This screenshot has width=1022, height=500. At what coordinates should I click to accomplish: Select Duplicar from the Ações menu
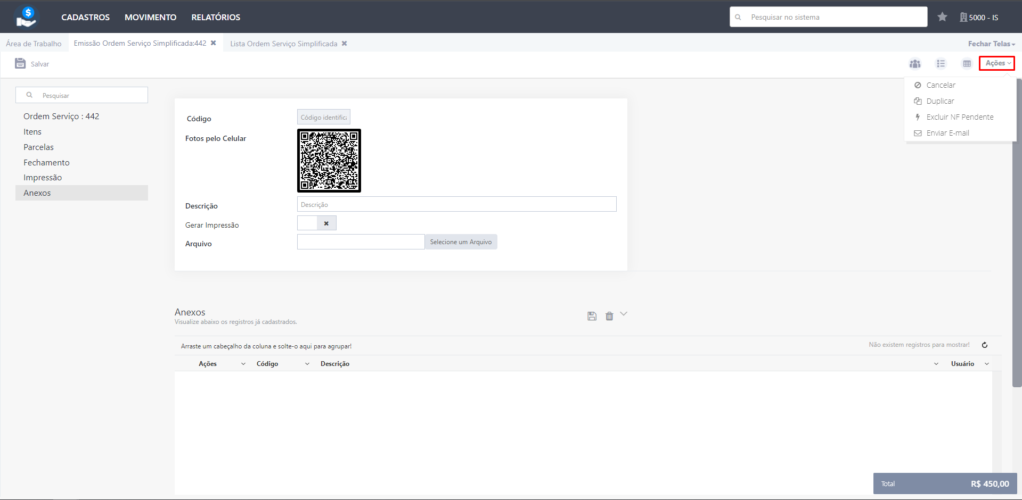click(940, 101)
